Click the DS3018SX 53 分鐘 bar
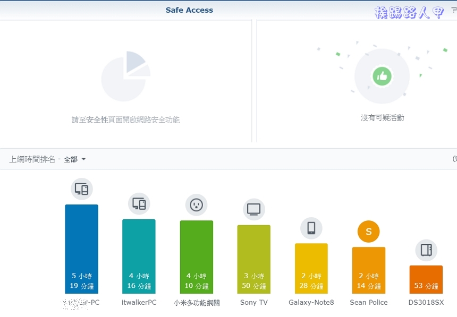 pyautogui.click(x=426, y=280)
